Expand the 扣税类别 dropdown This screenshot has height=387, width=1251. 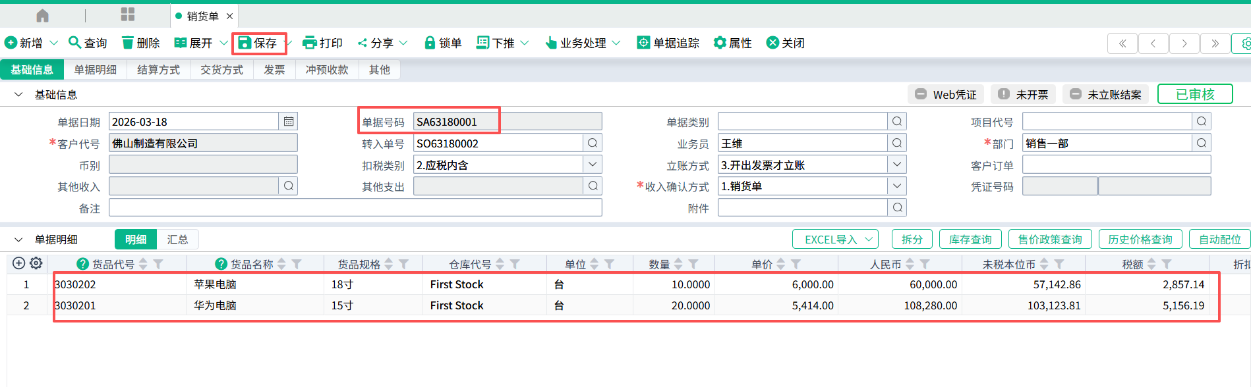click(592, 165)
